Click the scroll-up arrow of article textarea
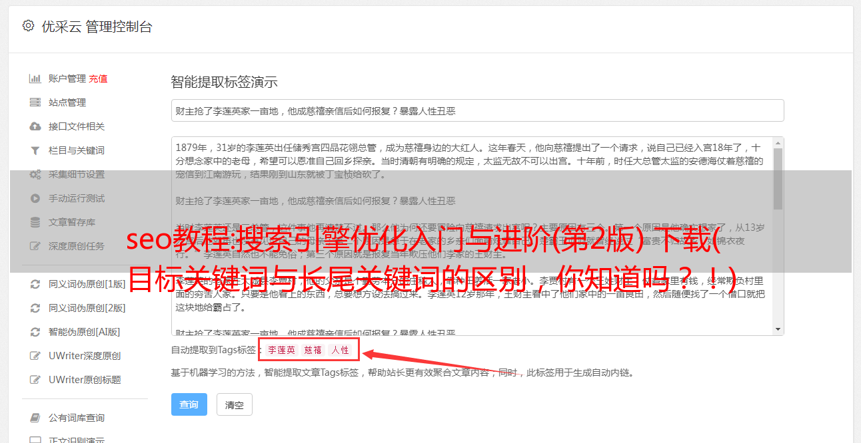 click(x=778, y=143)
